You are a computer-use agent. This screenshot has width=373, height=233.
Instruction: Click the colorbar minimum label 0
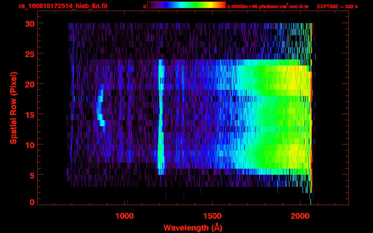pyautogui.click(x=145, y=6)
